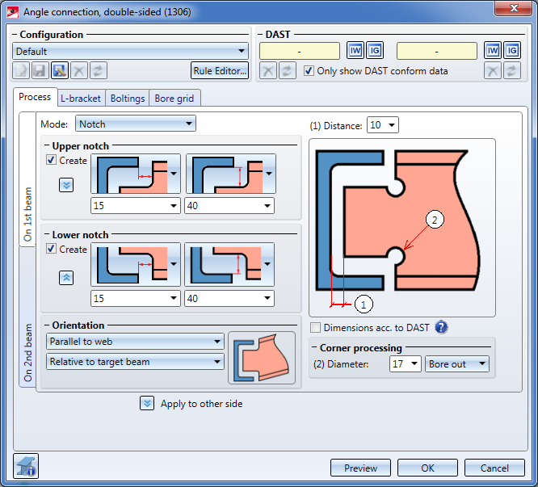
Task: Open the Configuration Default dropdown
Action: [x=130, y=51]
